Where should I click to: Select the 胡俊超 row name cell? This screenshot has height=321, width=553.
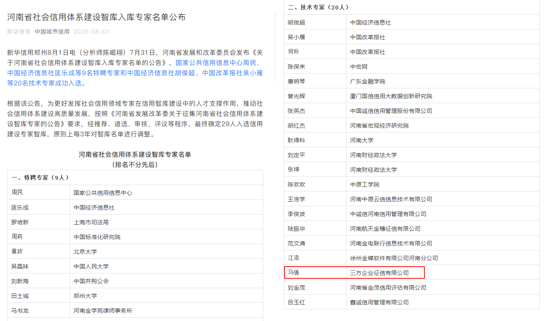click(296, 23)
